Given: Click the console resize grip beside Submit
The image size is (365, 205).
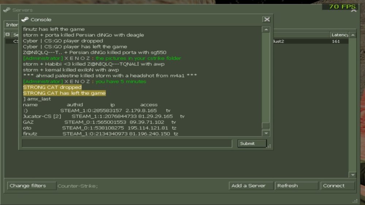Looking at the screenshot, I should click(269, 146).
